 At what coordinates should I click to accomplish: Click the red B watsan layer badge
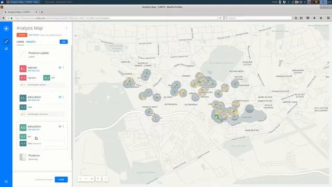23,69
